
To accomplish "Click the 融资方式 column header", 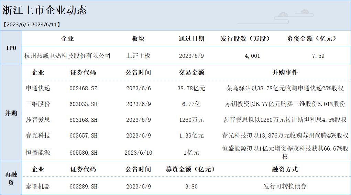I will (x=285, y=169).
